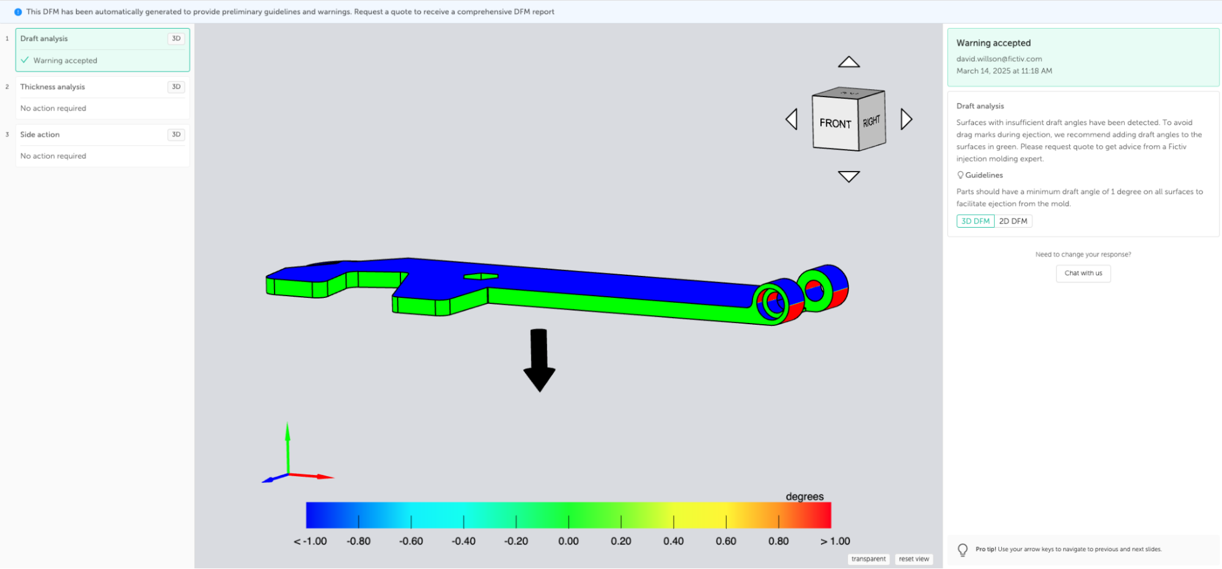Screen dimensions: 1222x569
Task: Click the down arrow below the view cube
Action: 848,176
